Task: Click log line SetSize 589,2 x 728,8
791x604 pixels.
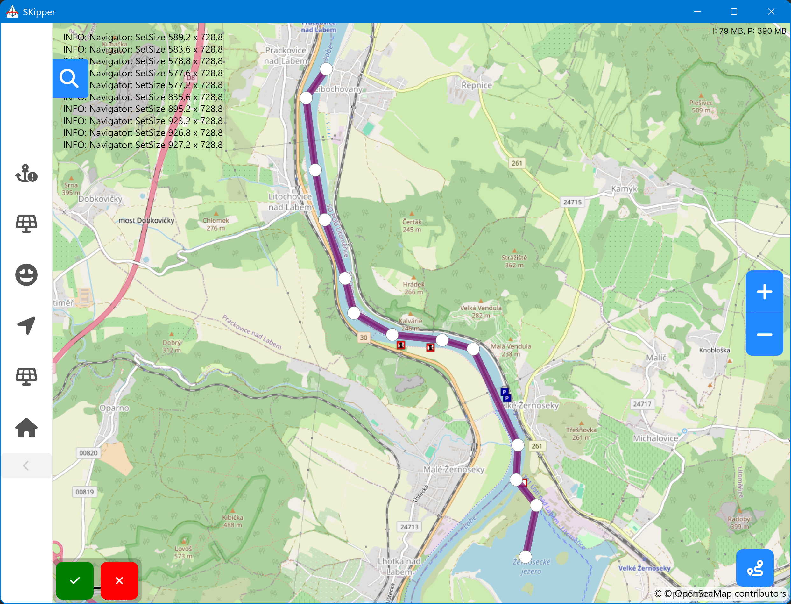Action: 143,37
